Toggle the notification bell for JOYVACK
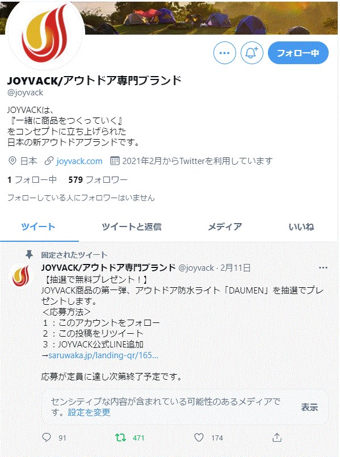Screen dimensions: 340x457 click(x=251, y=53)
